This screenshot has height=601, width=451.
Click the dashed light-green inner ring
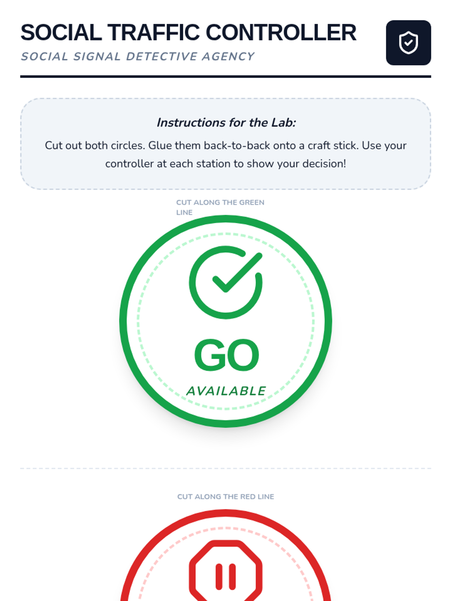138,321
